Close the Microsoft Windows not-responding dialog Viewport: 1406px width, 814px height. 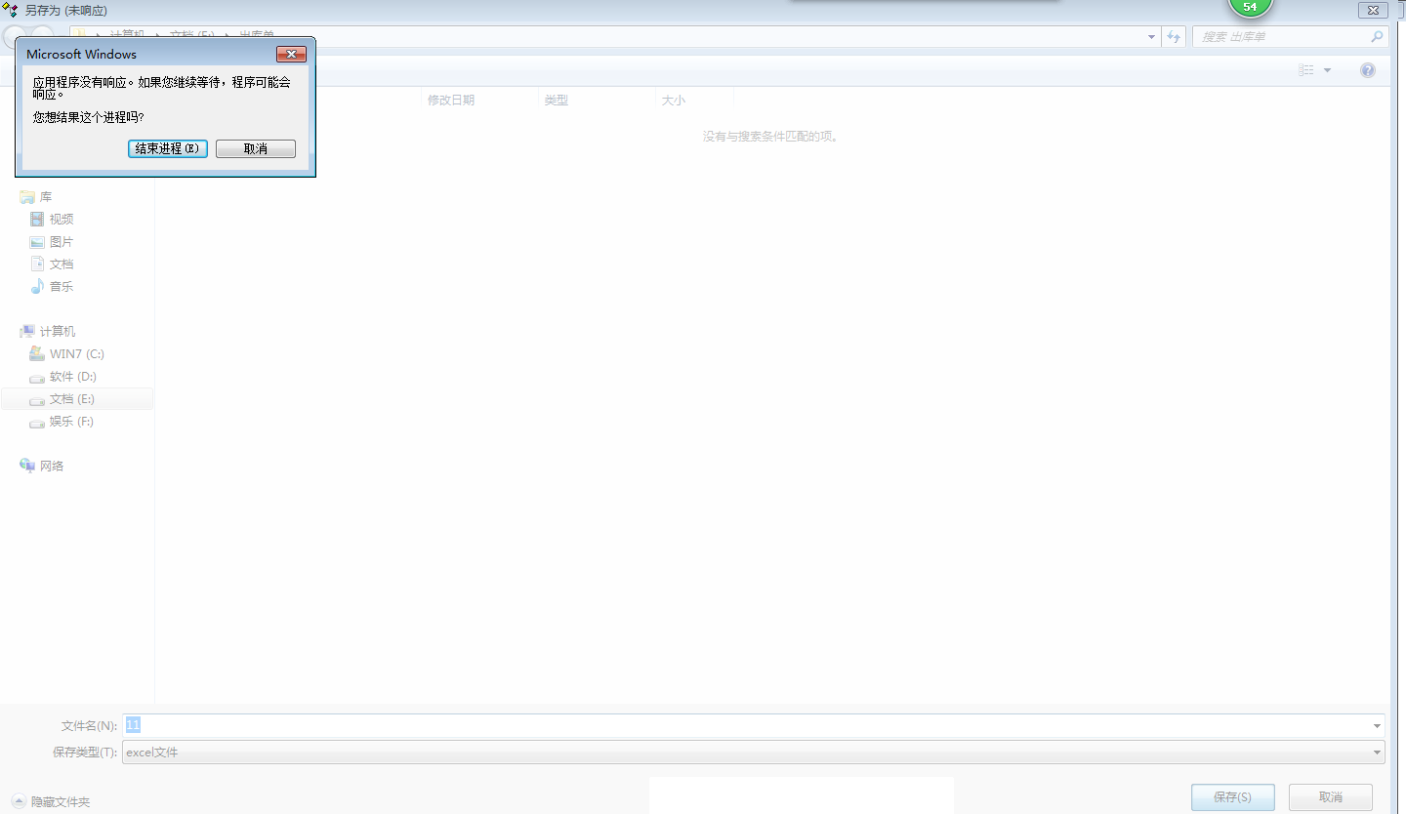coord(291,55)
